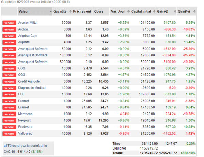Sort by Var. Jour column

point(120,11)
